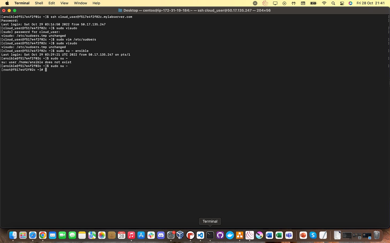Open the date and time Fri 28 Oct

tap(370, 3)
